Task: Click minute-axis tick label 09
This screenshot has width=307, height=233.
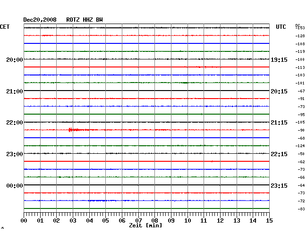Action: (x=171, y=221)
